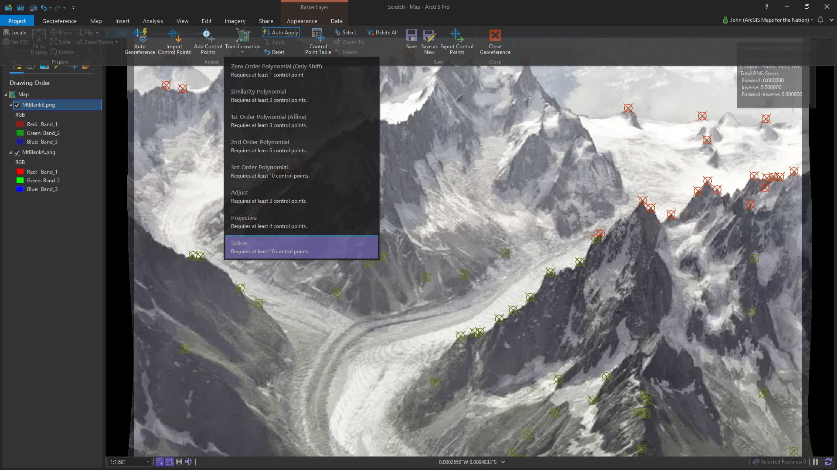
Task: Open the Control Point Table
Action: (x=318, y=36)
